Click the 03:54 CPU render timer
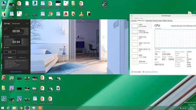This screenshot has width=196, height=110. (16, 42)
